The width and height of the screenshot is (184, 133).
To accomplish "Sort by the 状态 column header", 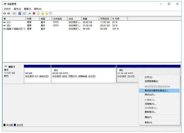I will [74, 19].
